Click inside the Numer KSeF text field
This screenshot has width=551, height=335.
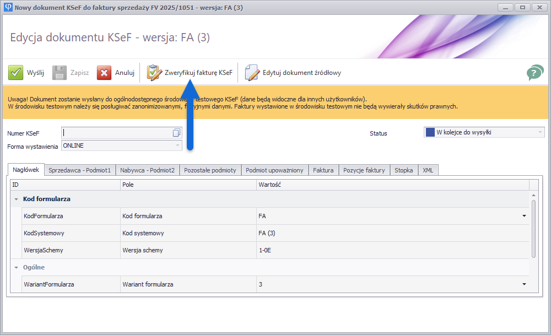click(116, 133)
